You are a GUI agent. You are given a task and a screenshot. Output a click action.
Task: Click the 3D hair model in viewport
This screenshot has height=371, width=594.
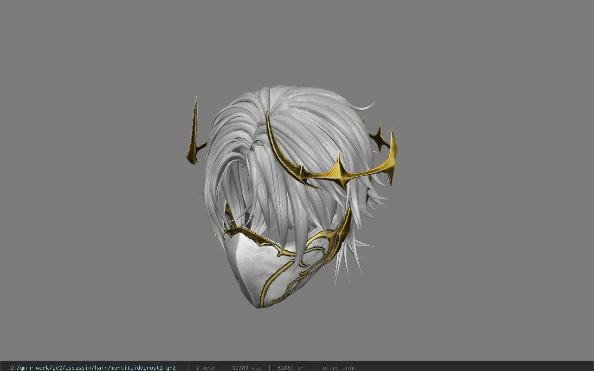pos(291,197)
